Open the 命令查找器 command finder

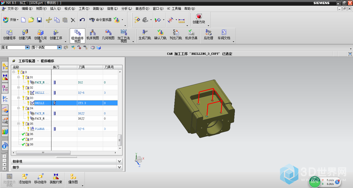pyautogui.click(x=100, y=20)
